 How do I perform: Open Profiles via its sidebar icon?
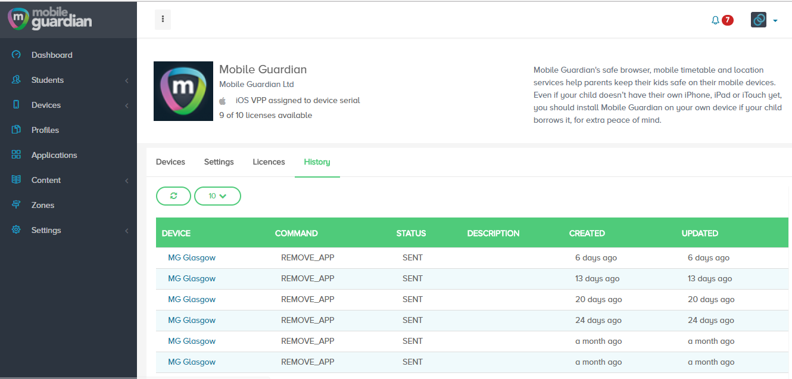click(17, 130)
